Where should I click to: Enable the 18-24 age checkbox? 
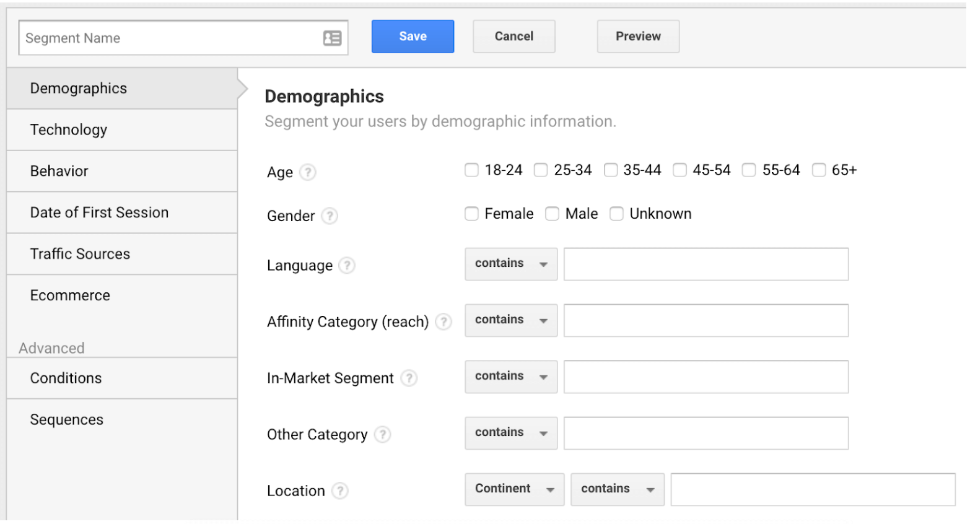[471, 170]
